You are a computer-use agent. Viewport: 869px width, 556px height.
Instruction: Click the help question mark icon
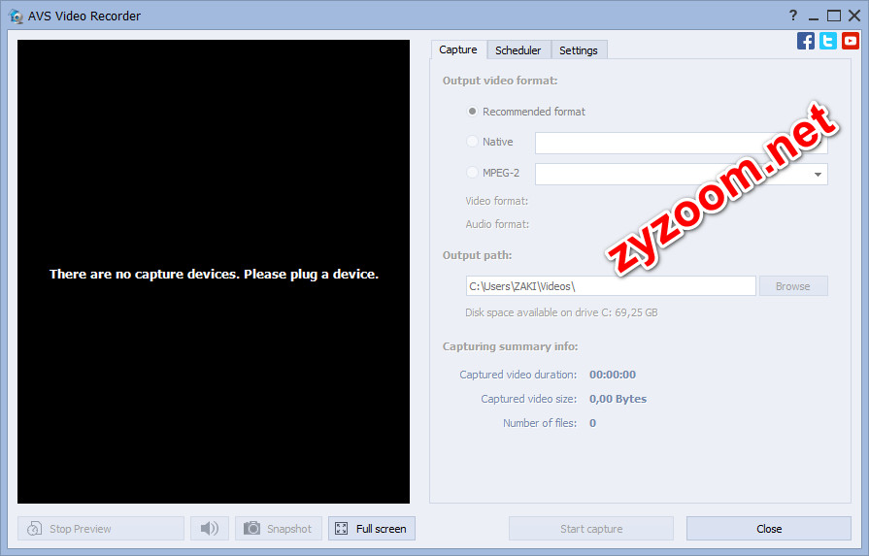tap(793, 16)
